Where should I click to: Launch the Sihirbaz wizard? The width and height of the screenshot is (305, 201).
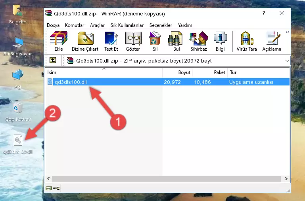click(x=199, y=41)
